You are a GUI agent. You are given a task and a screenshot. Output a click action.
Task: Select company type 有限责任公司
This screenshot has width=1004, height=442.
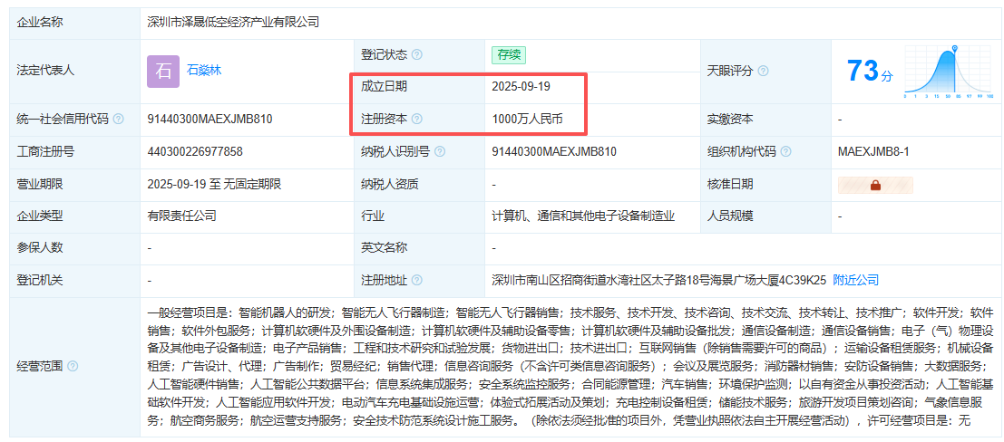pyautogui.click(x=182, y=216)
